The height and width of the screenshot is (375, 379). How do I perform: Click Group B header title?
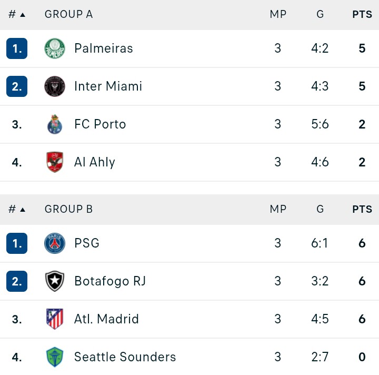pyautogui.click(x=68, y=209)
